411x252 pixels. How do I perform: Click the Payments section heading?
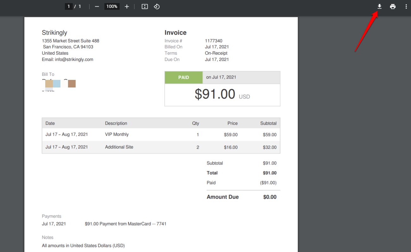pos(52,216)
